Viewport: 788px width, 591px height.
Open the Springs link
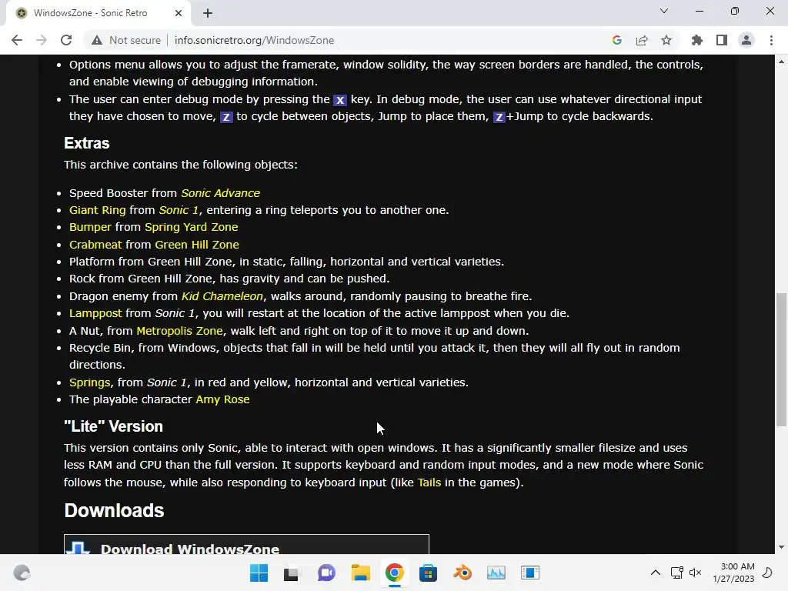(89, 382)
